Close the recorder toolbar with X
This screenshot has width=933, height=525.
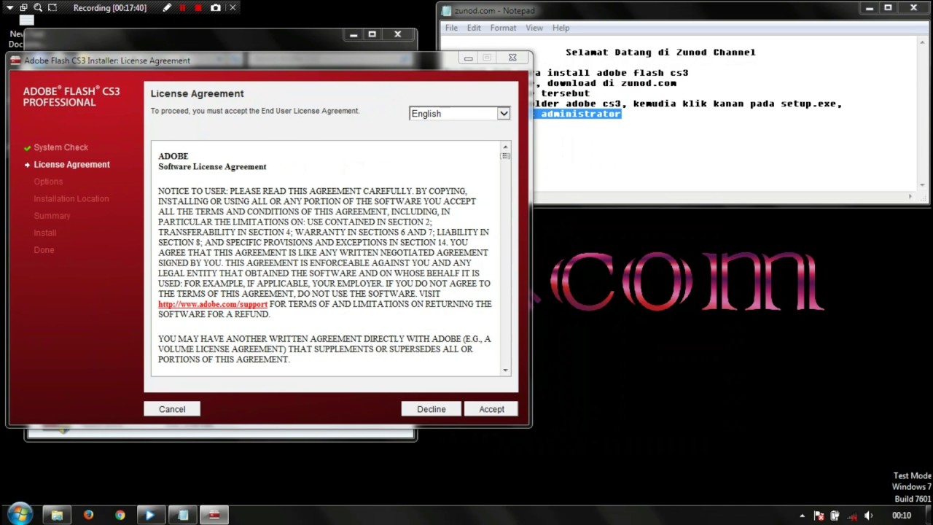tap(233, 8)
